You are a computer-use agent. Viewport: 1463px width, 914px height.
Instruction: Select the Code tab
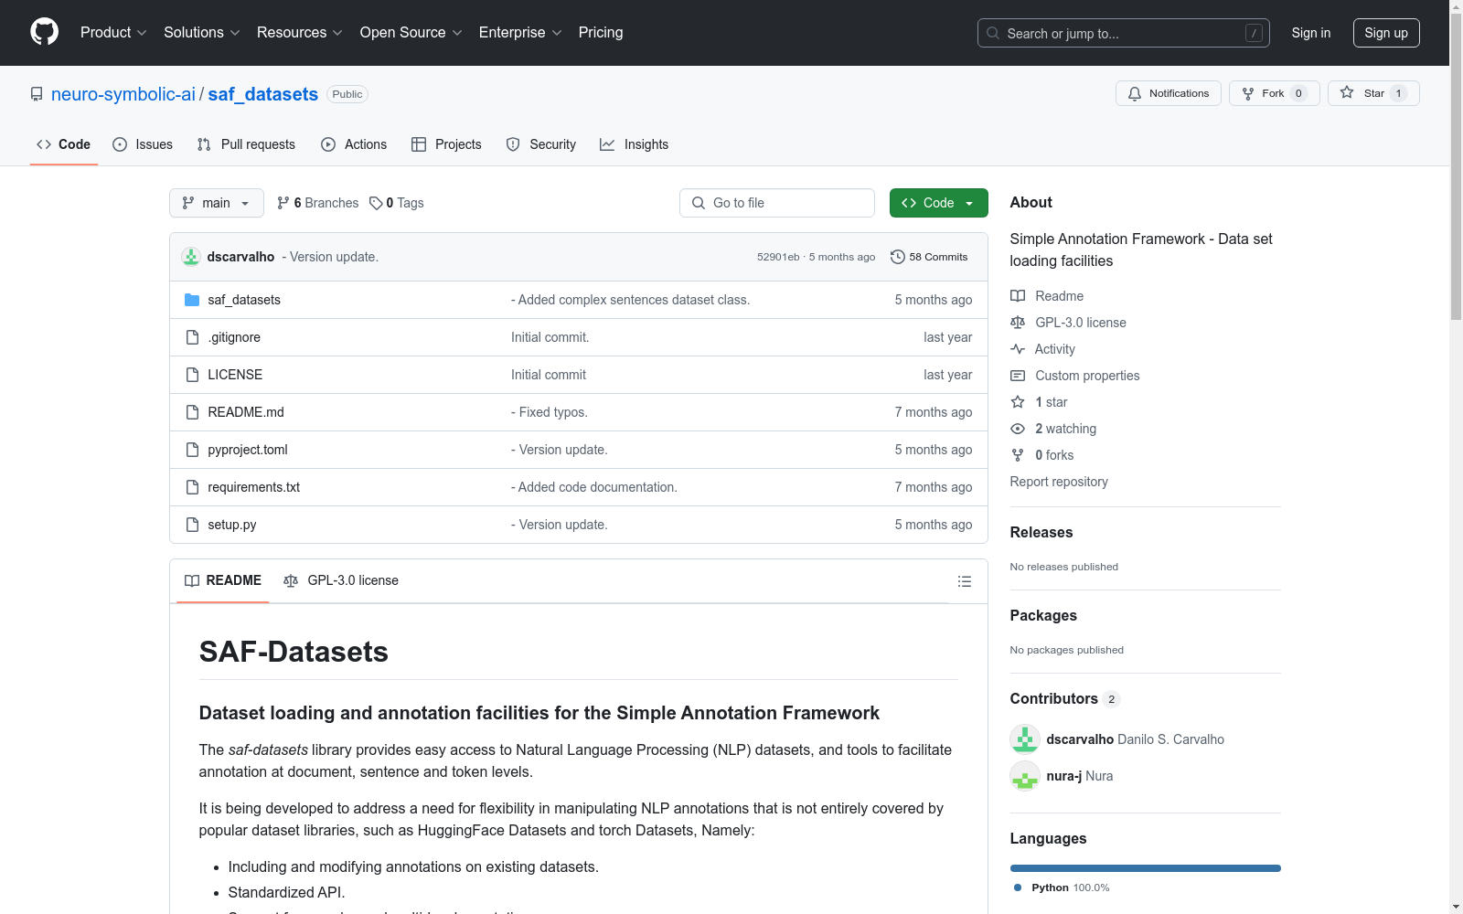[x=64, y=144]
